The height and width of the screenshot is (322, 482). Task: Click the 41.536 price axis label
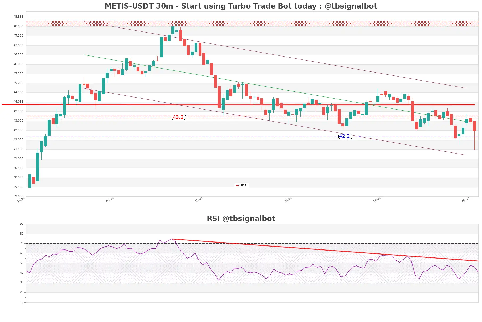pos(18,149)
